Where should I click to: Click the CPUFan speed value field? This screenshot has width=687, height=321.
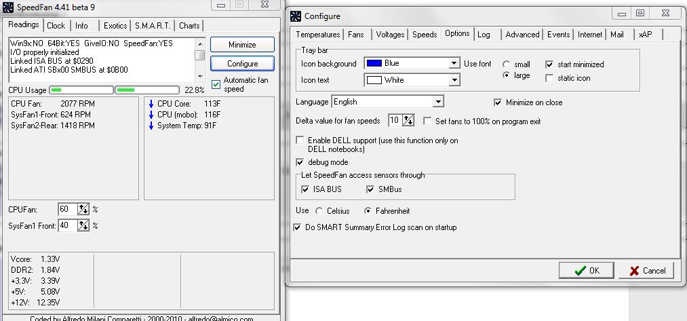pyautogui.click(x=68, y=209)
